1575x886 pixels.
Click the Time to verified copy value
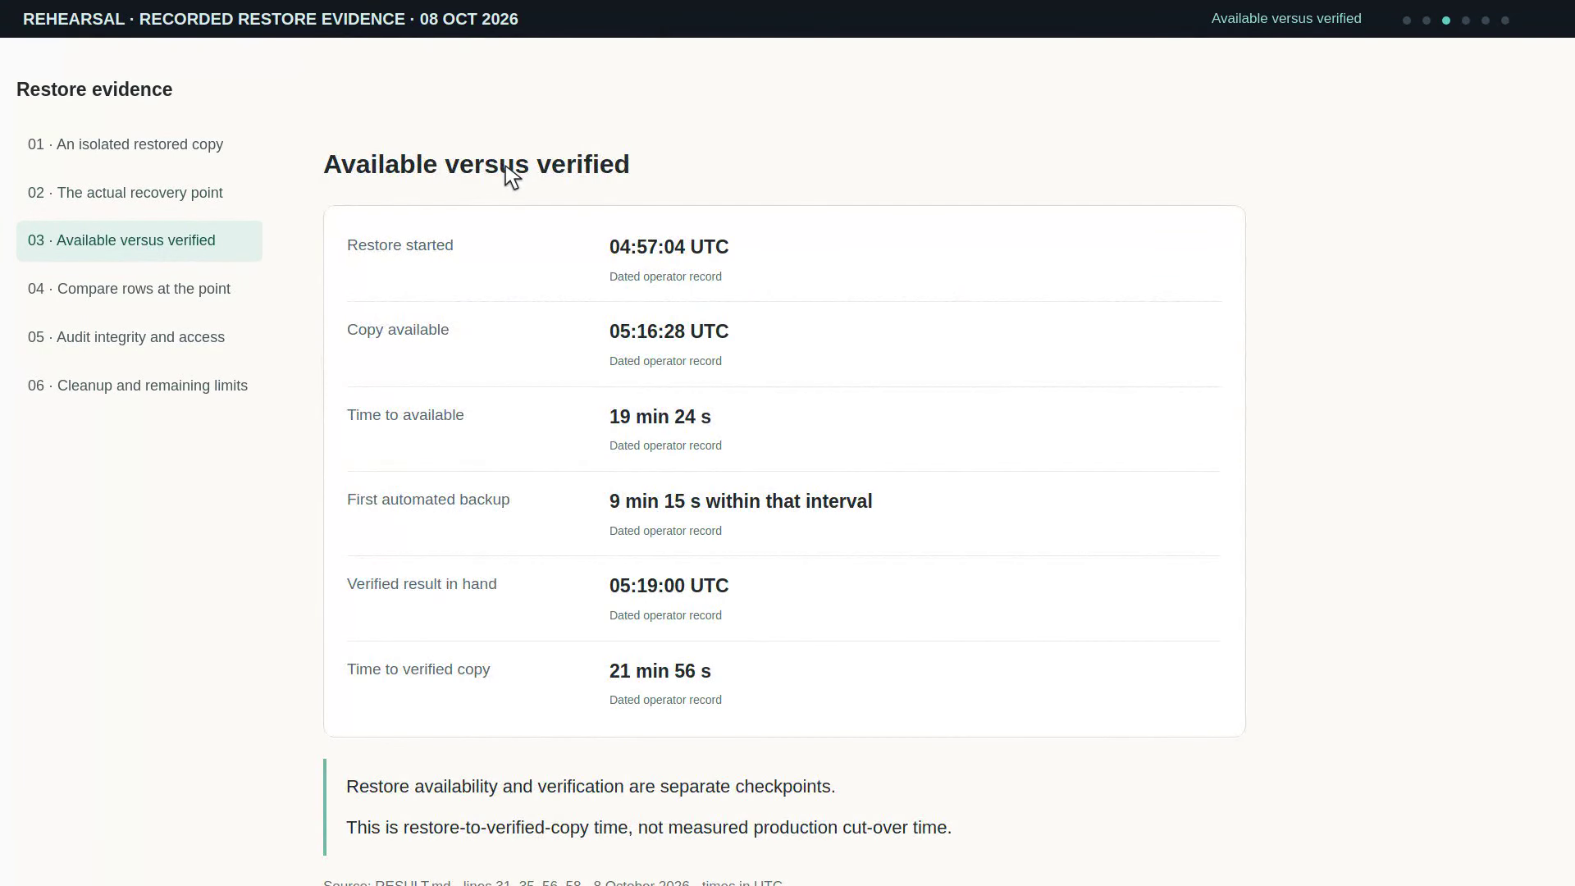click(660, 671)
